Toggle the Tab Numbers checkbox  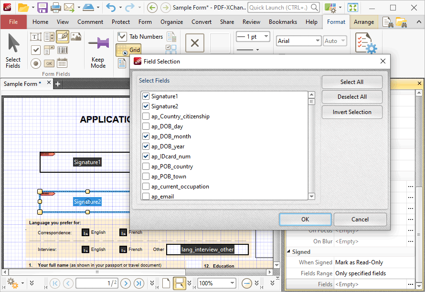(x=122, y=37)
